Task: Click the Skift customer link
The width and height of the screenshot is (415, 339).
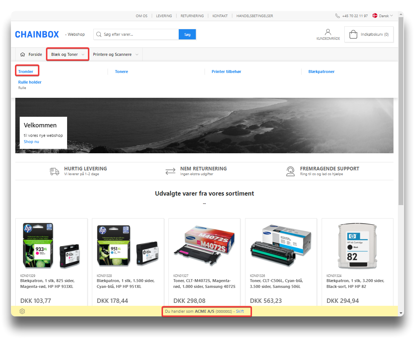Action: [x=240, y=311]
